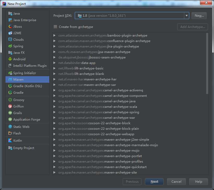Image resolution: width=214 pixels, height=190 pixels.
Task: Open the Project SDK dropdown arrow
Action: pyautogui.click(x=186, y=16)
